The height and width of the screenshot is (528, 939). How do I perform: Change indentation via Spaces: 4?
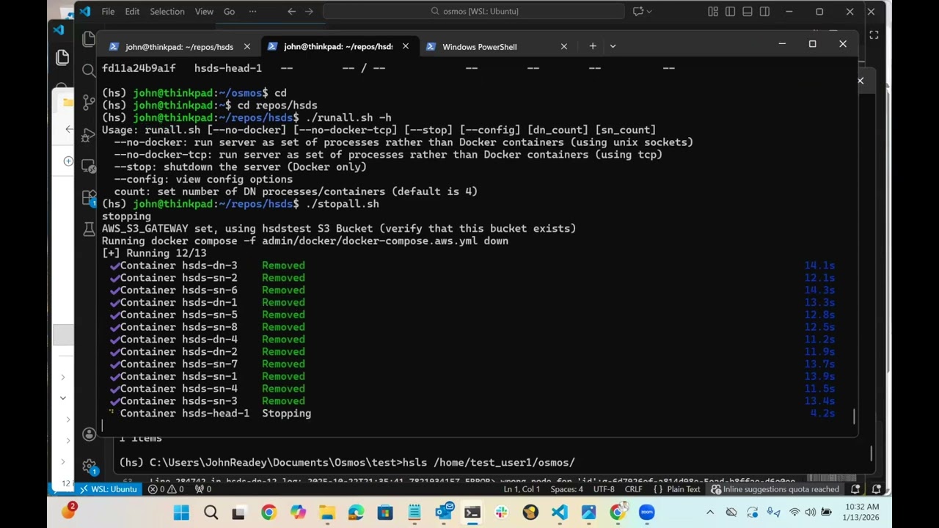pyautogui.click(x=567, y=489)
